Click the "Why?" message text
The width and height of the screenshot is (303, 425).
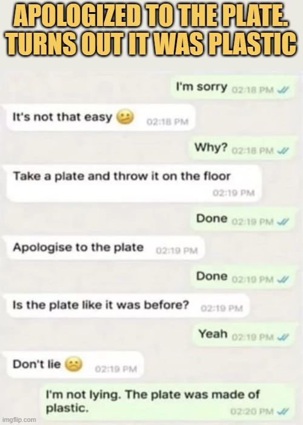coord(210,148)
